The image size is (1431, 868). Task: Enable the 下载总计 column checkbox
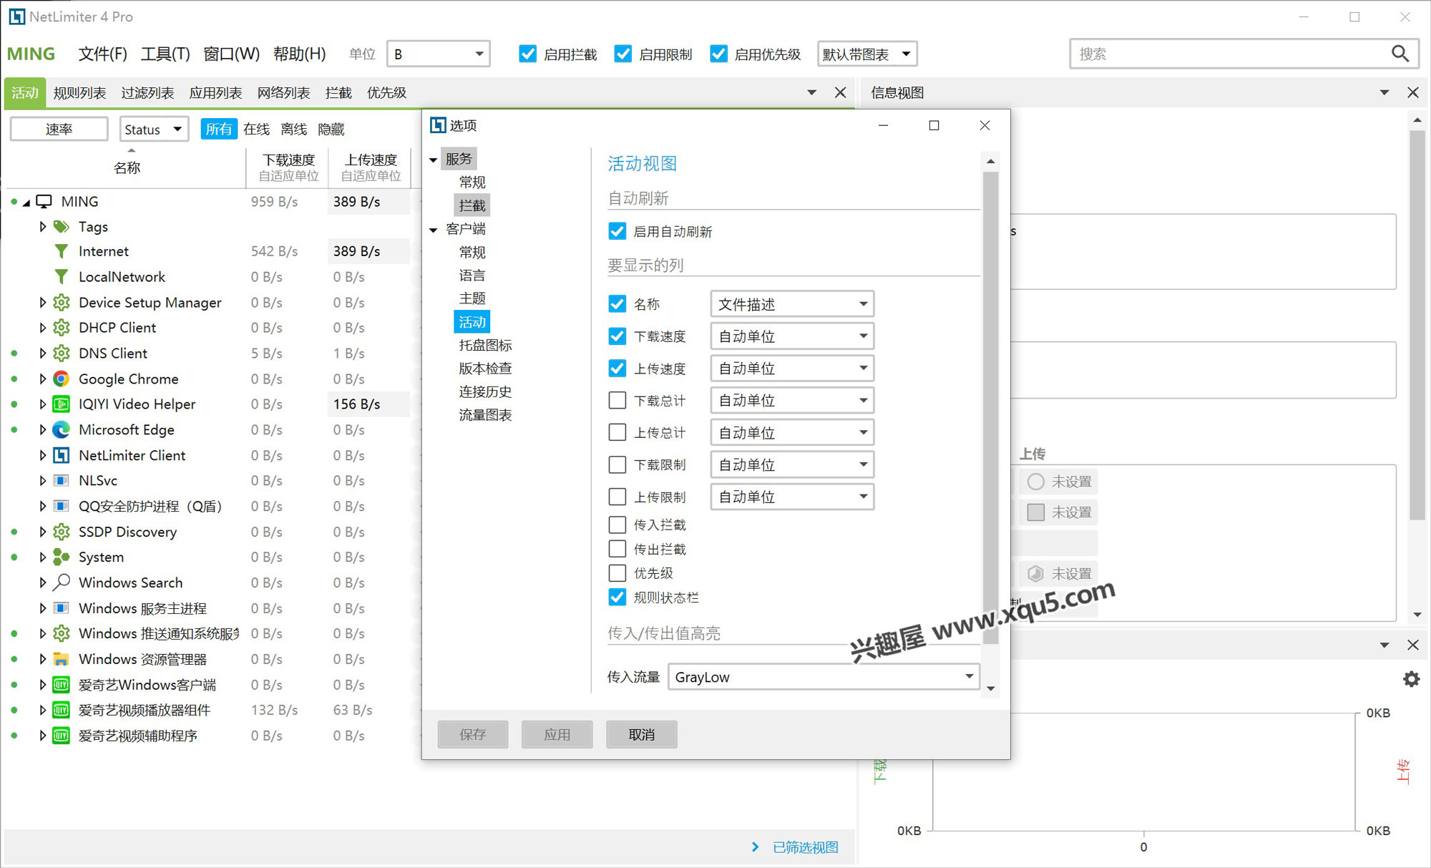coord(617,400)
